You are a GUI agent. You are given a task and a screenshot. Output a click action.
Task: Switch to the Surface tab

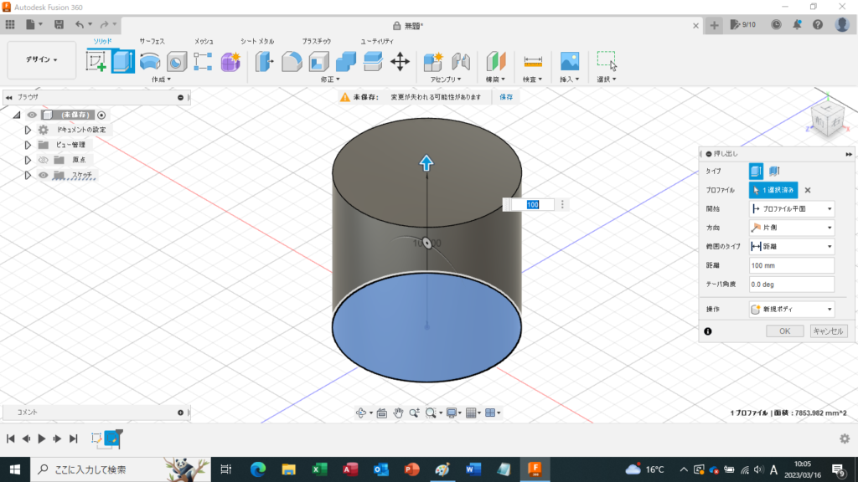pos(152,41)
